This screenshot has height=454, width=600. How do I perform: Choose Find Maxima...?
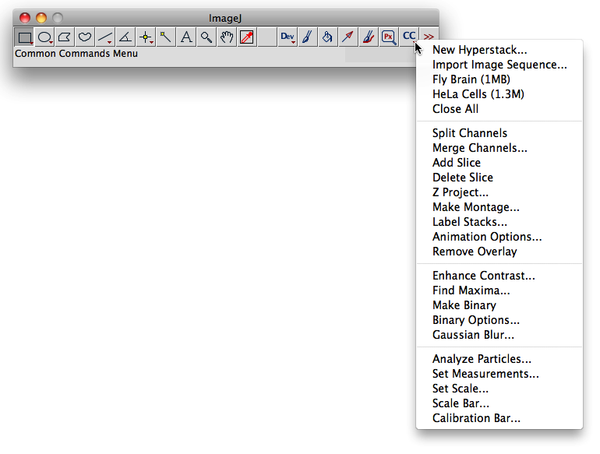(x=499, y=290)
